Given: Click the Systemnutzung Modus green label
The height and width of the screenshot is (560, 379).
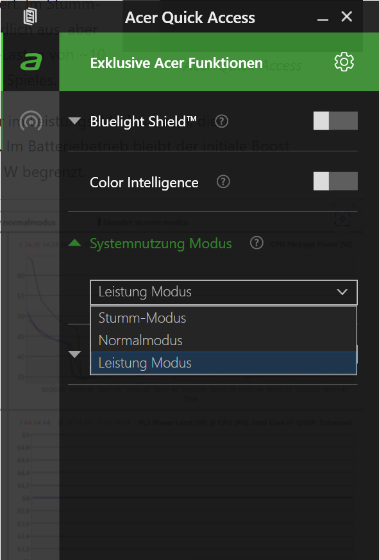Looking at the screenshot, I should [x=161, y=244].
